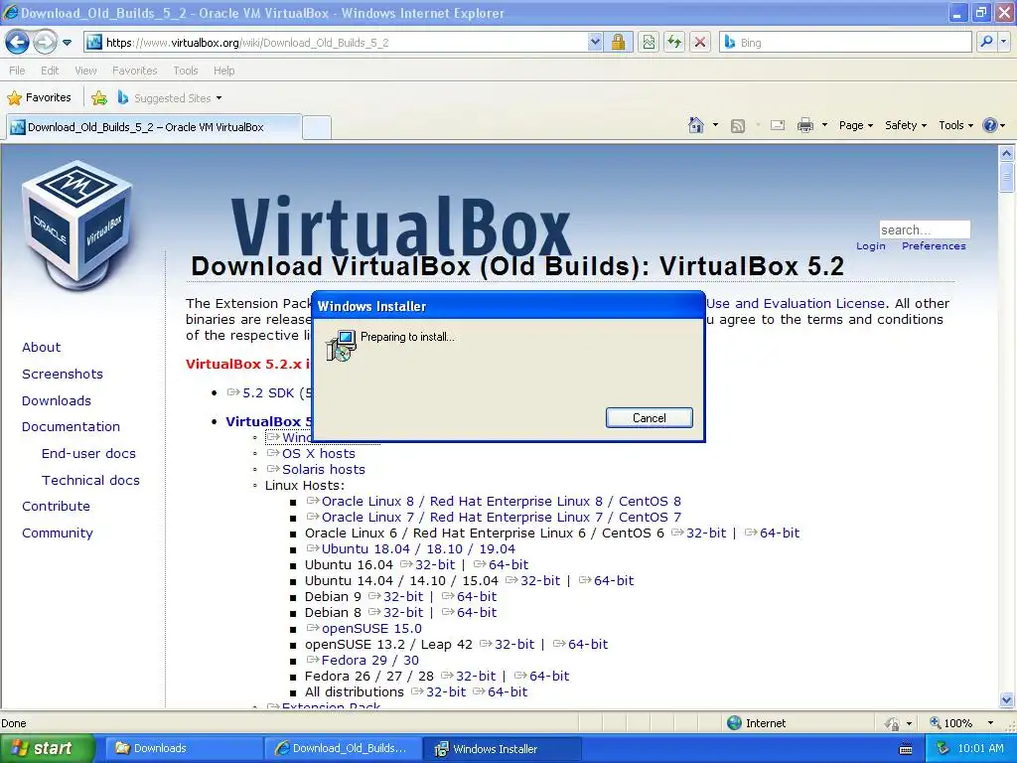Image resolution: width=1017 pixels, height=763 pixels.
Task: Expand the Print dropdown arrow
Action: 824,125
